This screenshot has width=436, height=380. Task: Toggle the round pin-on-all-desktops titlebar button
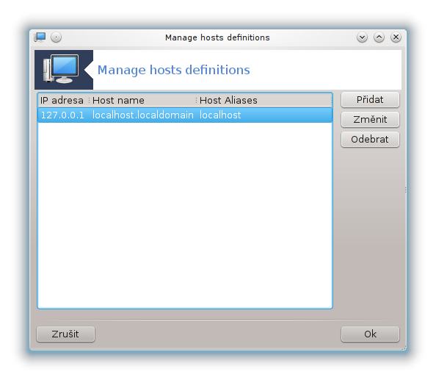point(57,37)
